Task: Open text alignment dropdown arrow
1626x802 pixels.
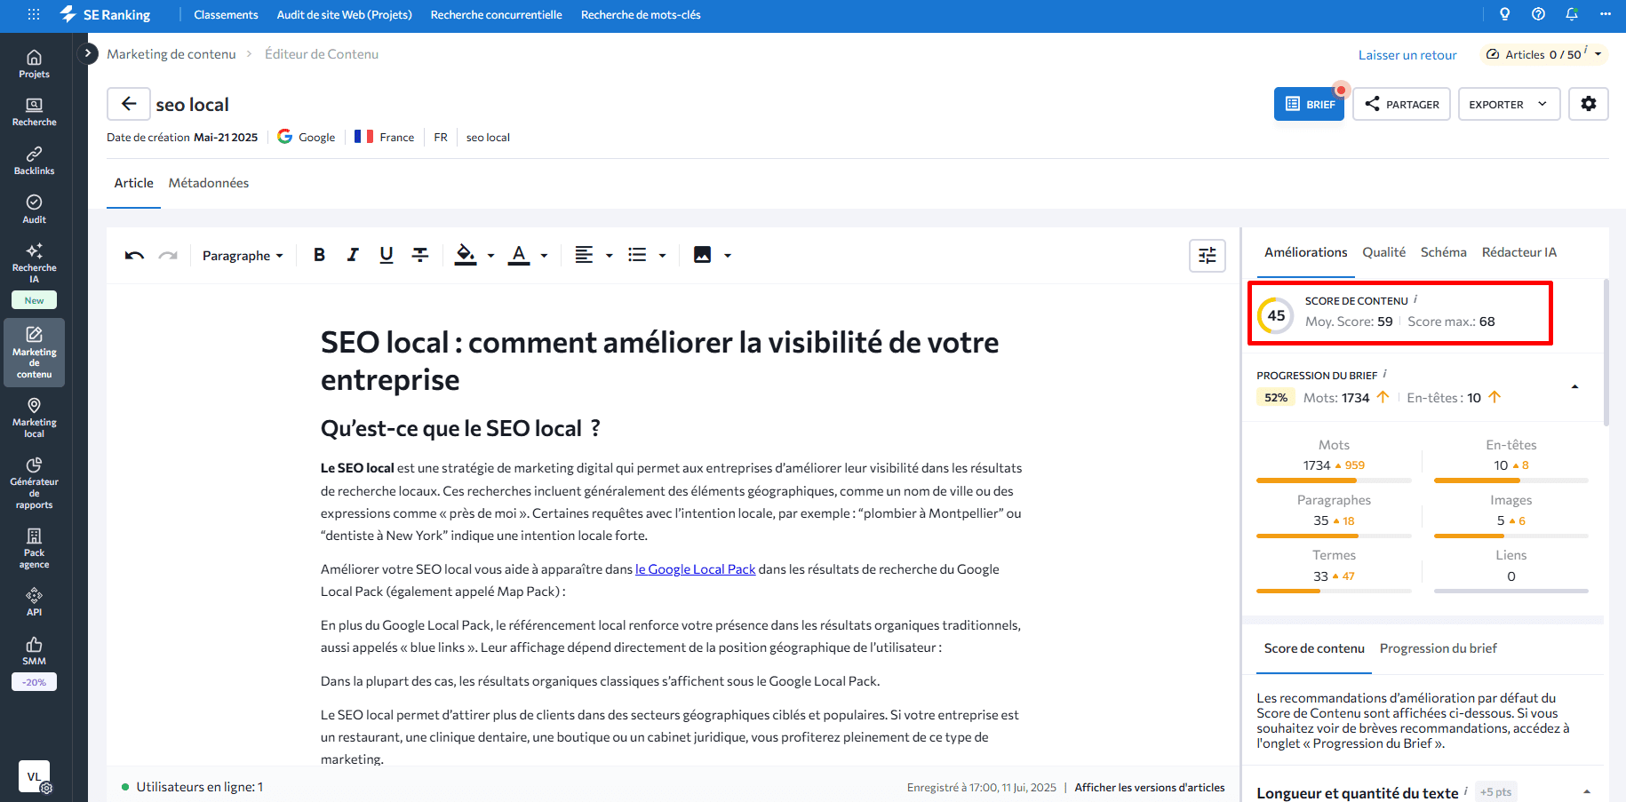Action: [609, 256]
